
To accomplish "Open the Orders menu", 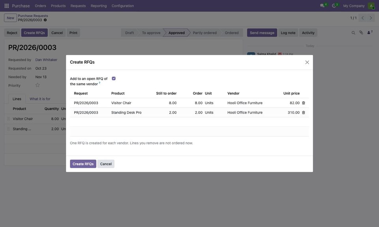I will tap(40, 6).
